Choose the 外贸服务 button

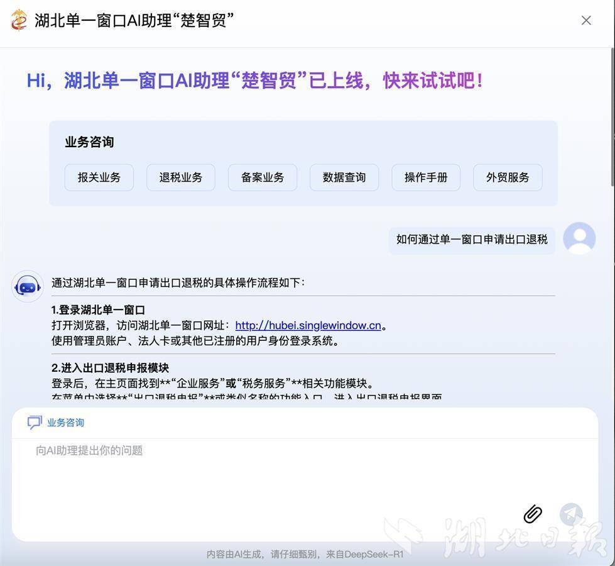(x=508, y=177)
